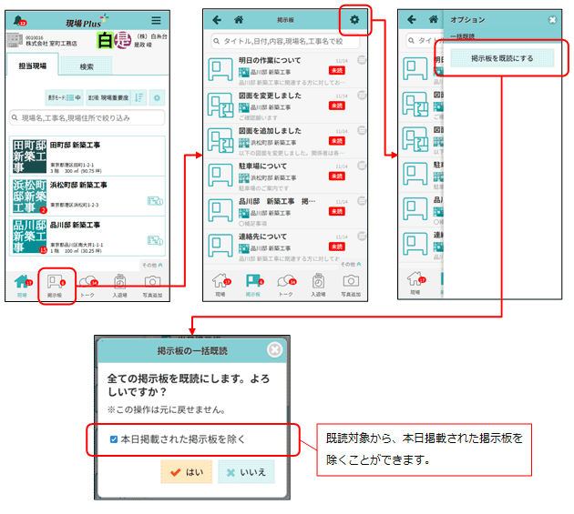This screenshot has width=574, height=514.
Task: Click the 現場名,工事名 filter search field
Action: (87, 118)
